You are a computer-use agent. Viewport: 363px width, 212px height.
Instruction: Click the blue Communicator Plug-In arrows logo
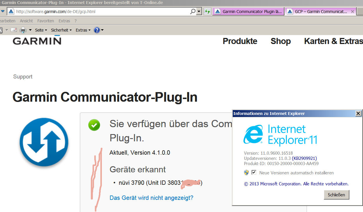(x=44, y=142)
